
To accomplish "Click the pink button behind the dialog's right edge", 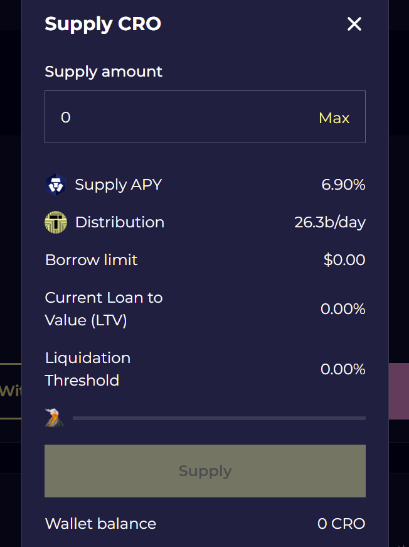I will click(399, 391).
